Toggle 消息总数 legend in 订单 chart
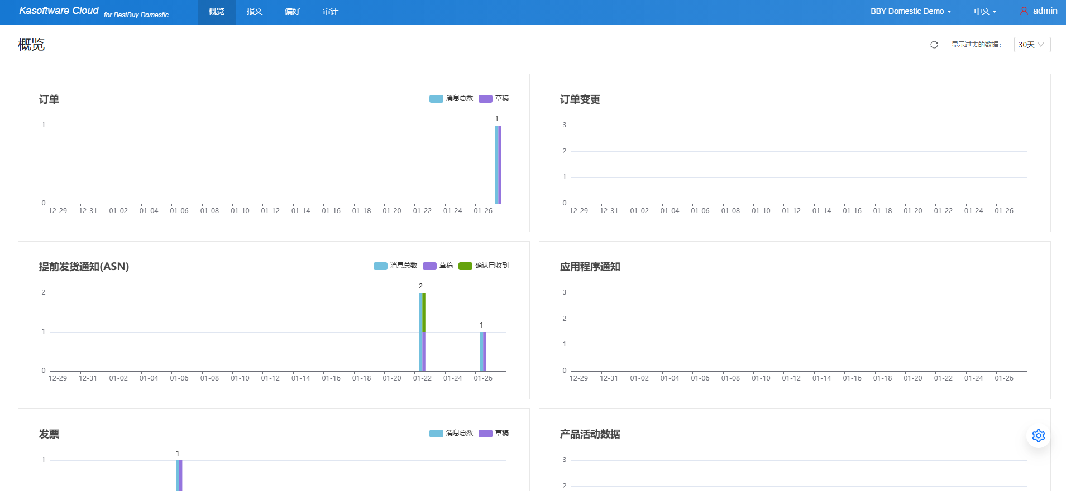The image size is (1066, 491). pos(451,99)
